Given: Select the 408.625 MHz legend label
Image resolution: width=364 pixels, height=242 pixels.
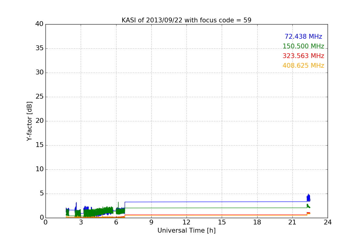Looking at the screenshot, I should tap(303, 66).
